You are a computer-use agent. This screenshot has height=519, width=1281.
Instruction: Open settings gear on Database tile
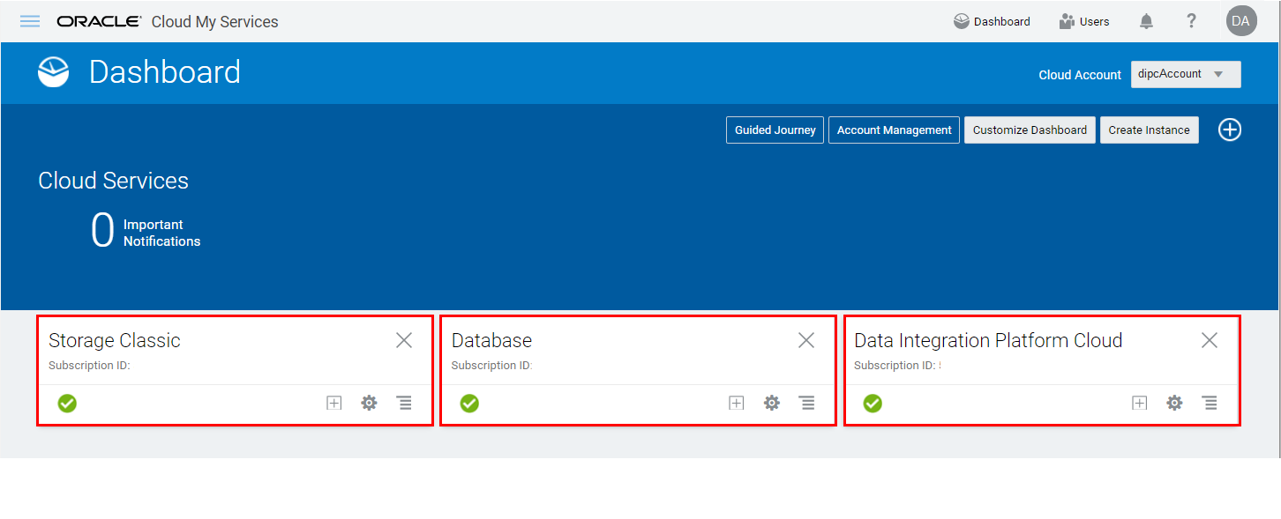[771, 403]
